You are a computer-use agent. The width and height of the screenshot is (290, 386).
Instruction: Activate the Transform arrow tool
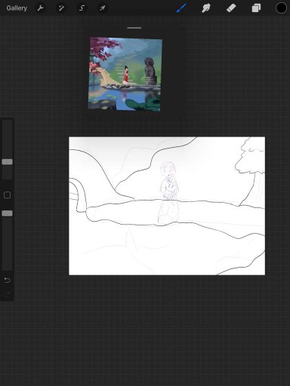click(103, 8)
